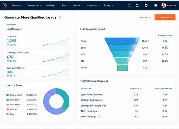Click the Conversion Rate label above funnel
The image size is (179, 129).
pyautogui.click(x=165, y=35)
